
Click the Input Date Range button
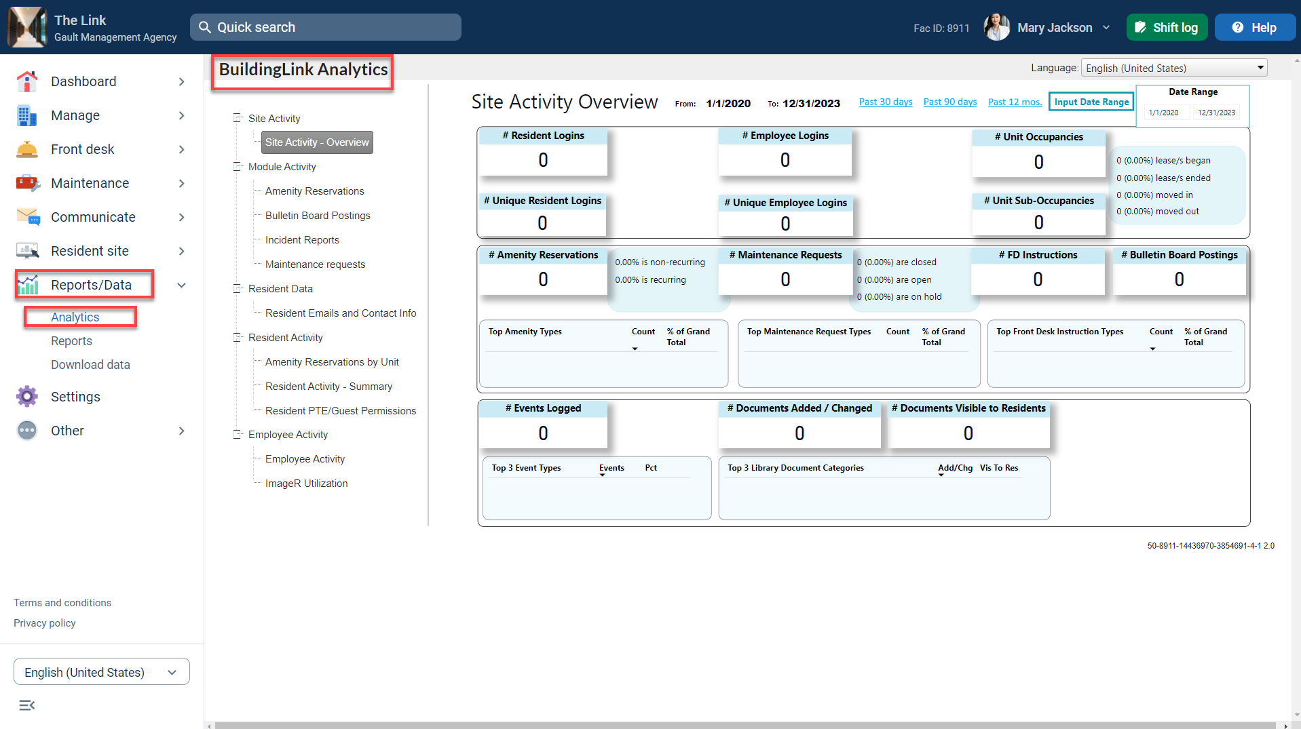(1091, 102)
